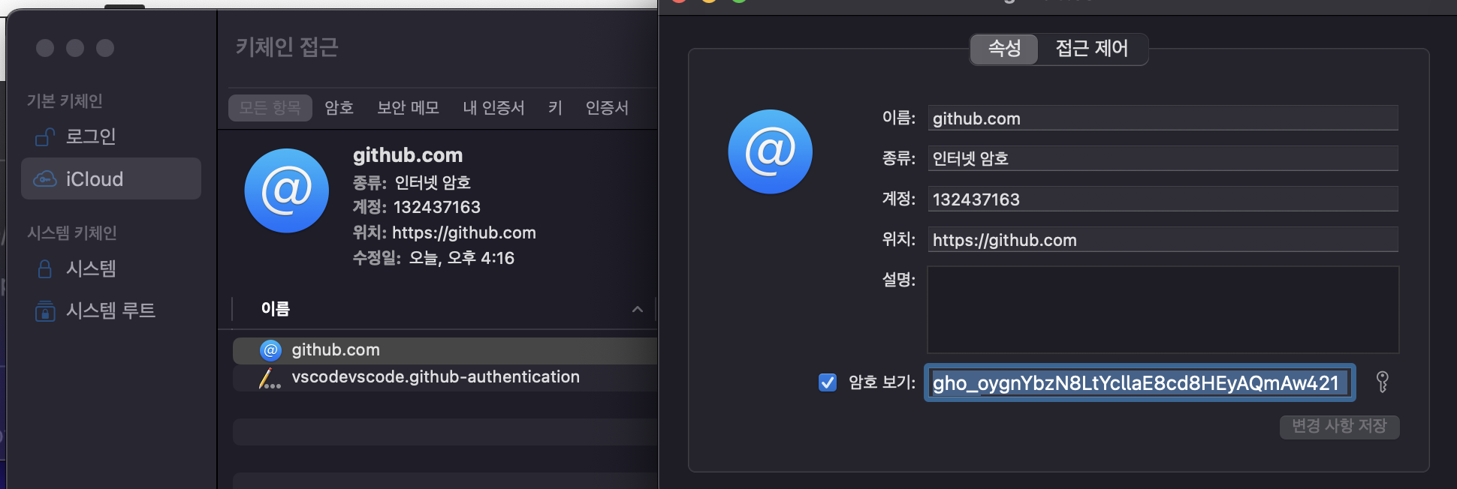Switch to the 모든 항목 category tab

[x=270, y=108]
